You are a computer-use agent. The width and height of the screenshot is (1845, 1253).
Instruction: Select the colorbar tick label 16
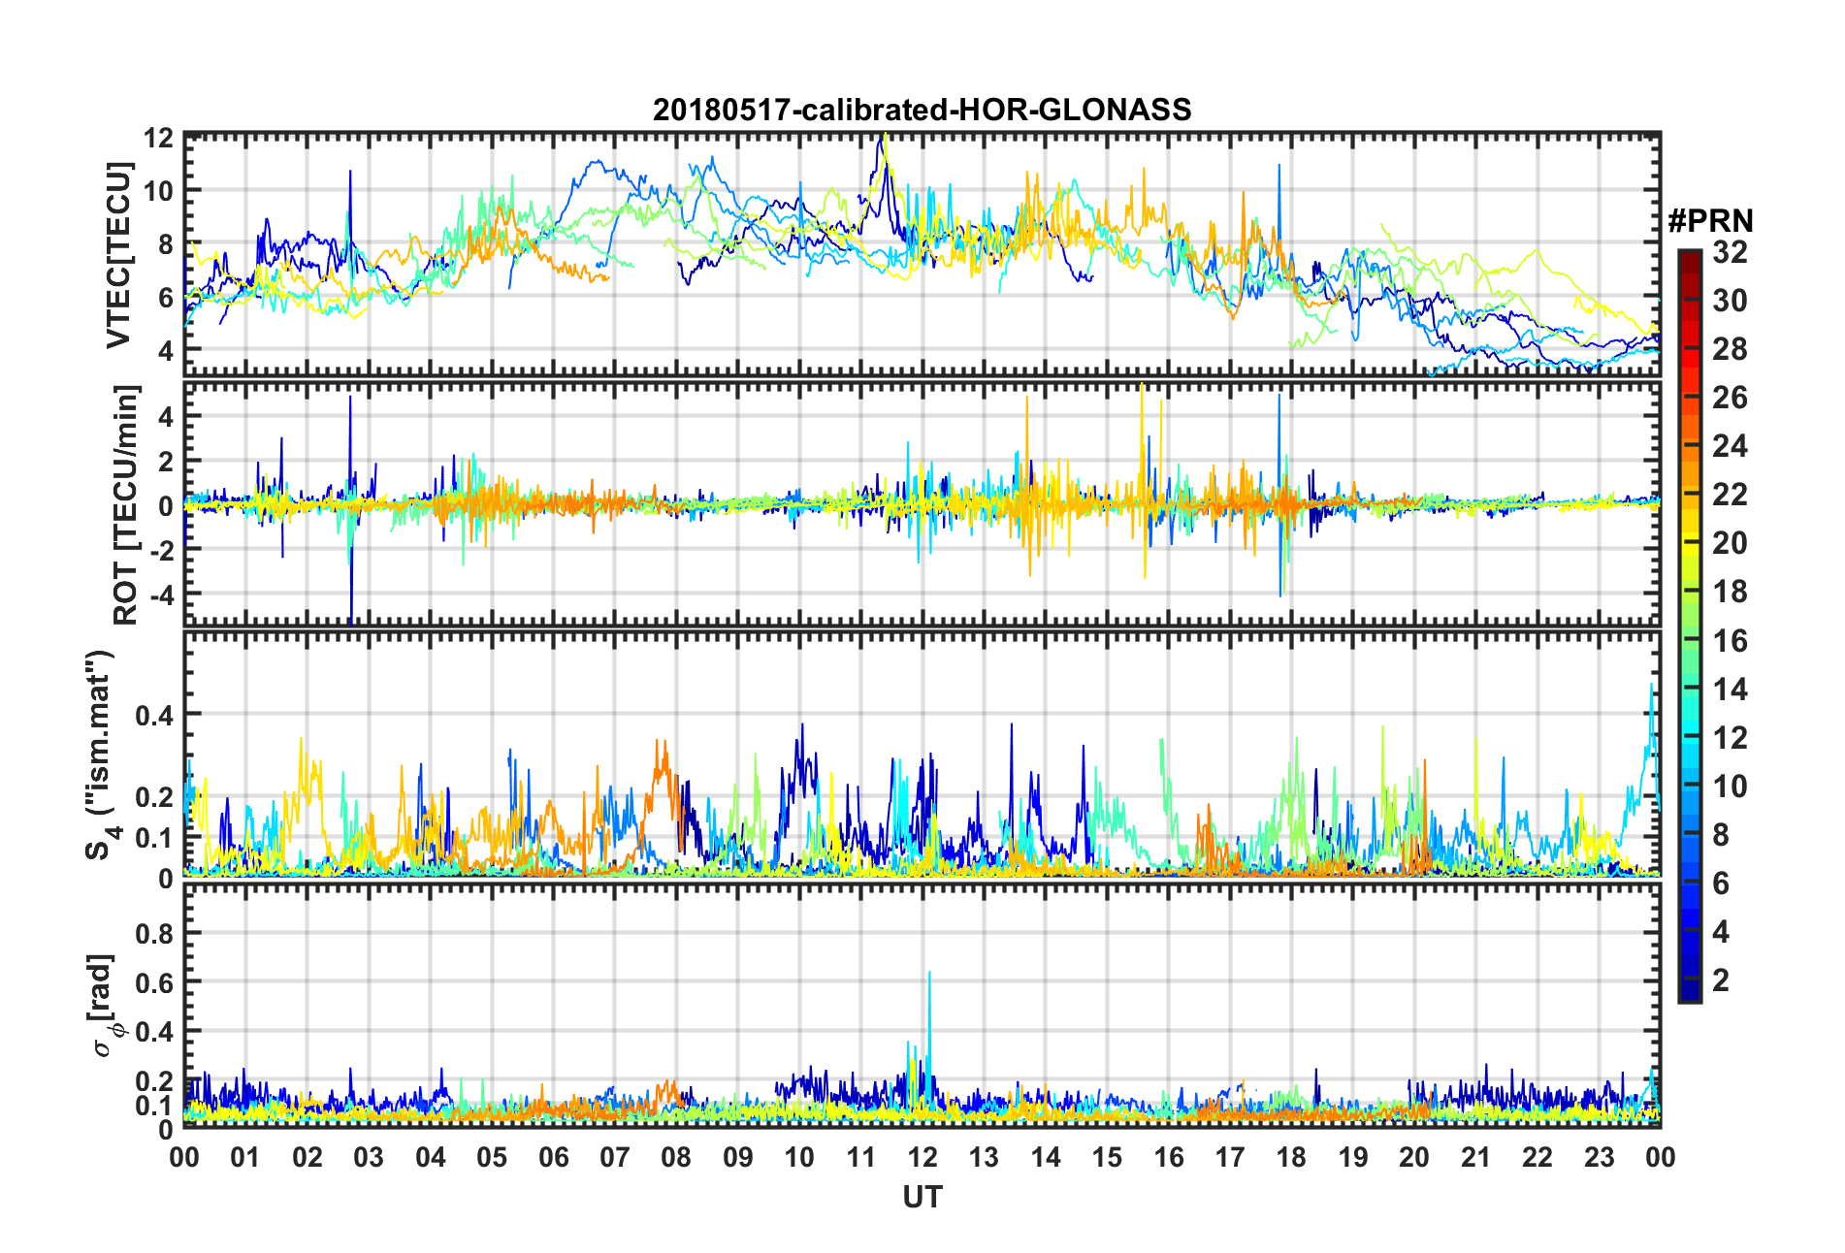coord(1730,641)
